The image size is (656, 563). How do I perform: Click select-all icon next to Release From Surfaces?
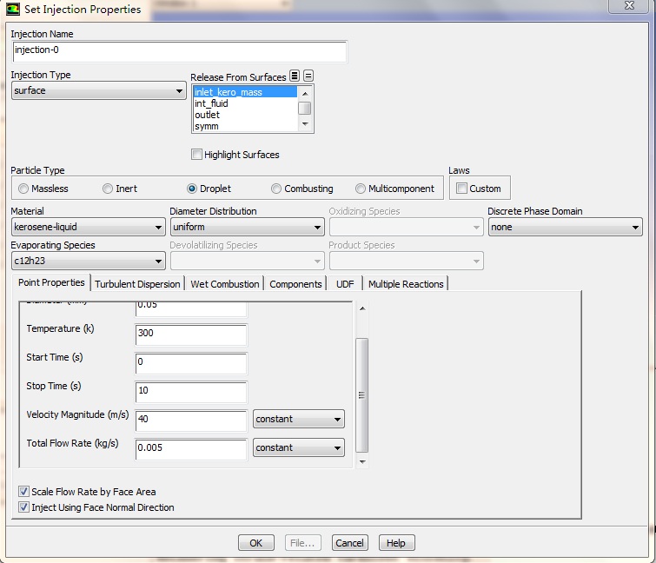pos(295,76)
